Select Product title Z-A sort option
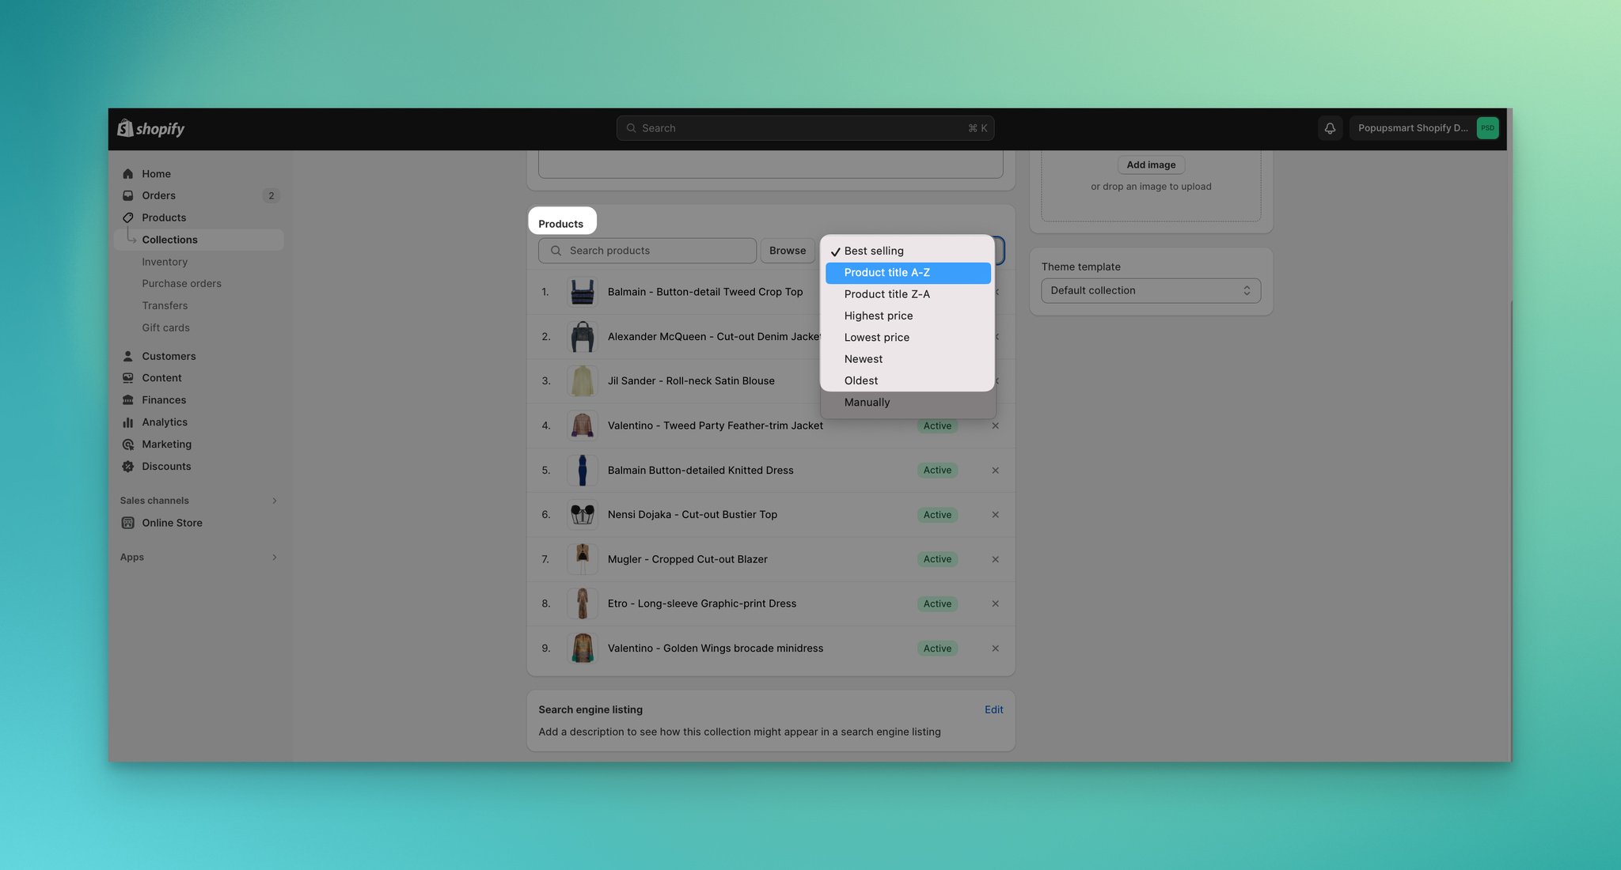Viewport: 1621px width, 870px height. click(x=908, y=294)
